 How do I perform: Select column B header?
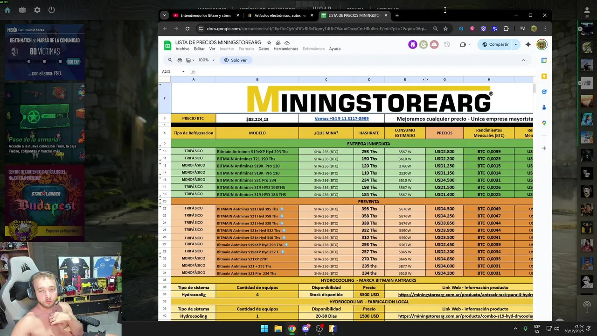pyautogui.click(x=257, y=80)
